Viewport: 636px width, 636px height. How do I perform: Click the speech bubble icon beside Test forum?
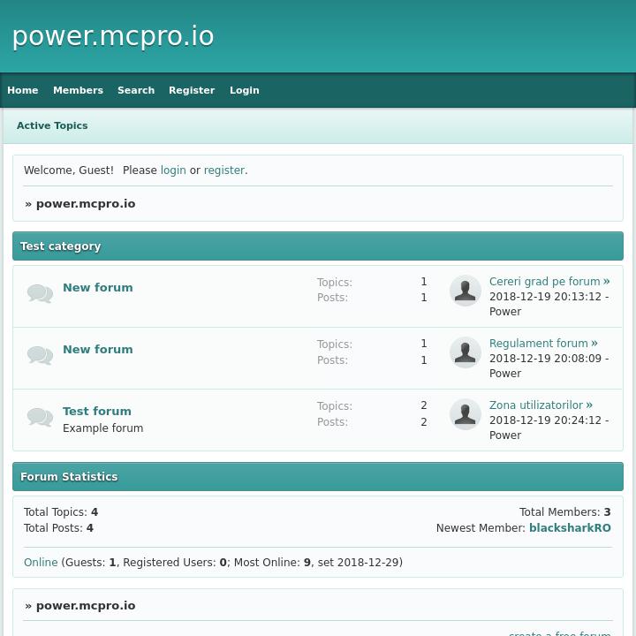[40, 417]
